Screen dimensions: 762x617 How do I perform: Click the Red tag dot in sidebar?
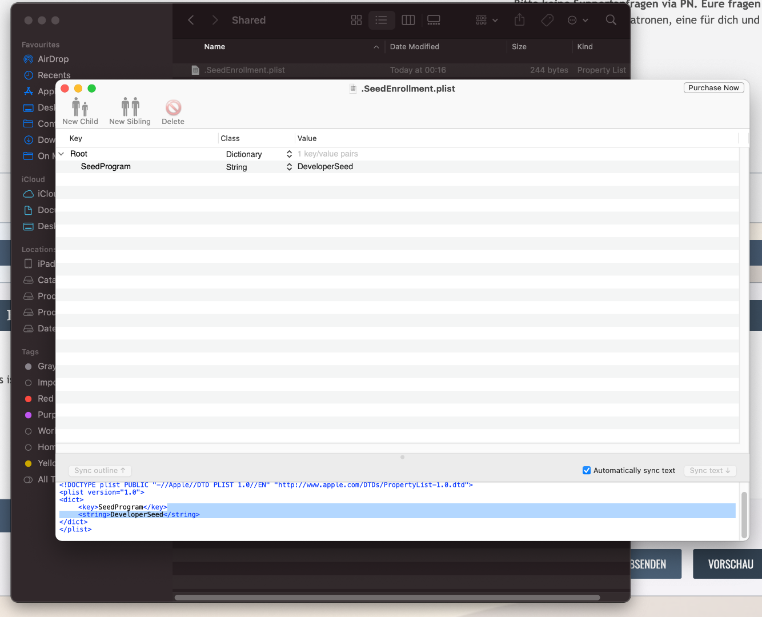(29, 399)
